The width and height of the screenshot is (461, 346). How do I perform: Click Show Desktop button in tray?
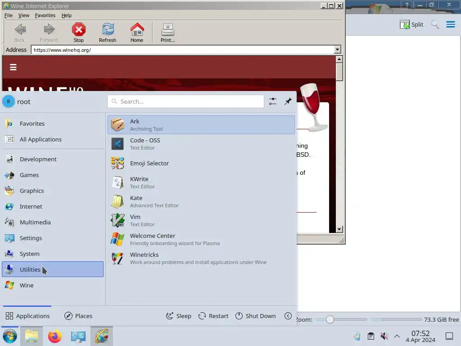tap(449, 336)
